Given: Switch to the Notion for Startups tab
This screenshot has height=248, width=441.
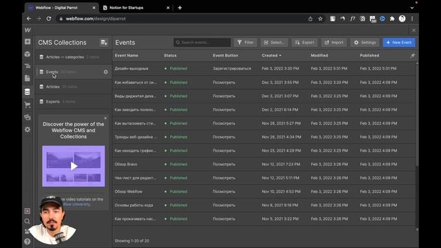Looking at the screenshot, I should [x=136, y=8].
